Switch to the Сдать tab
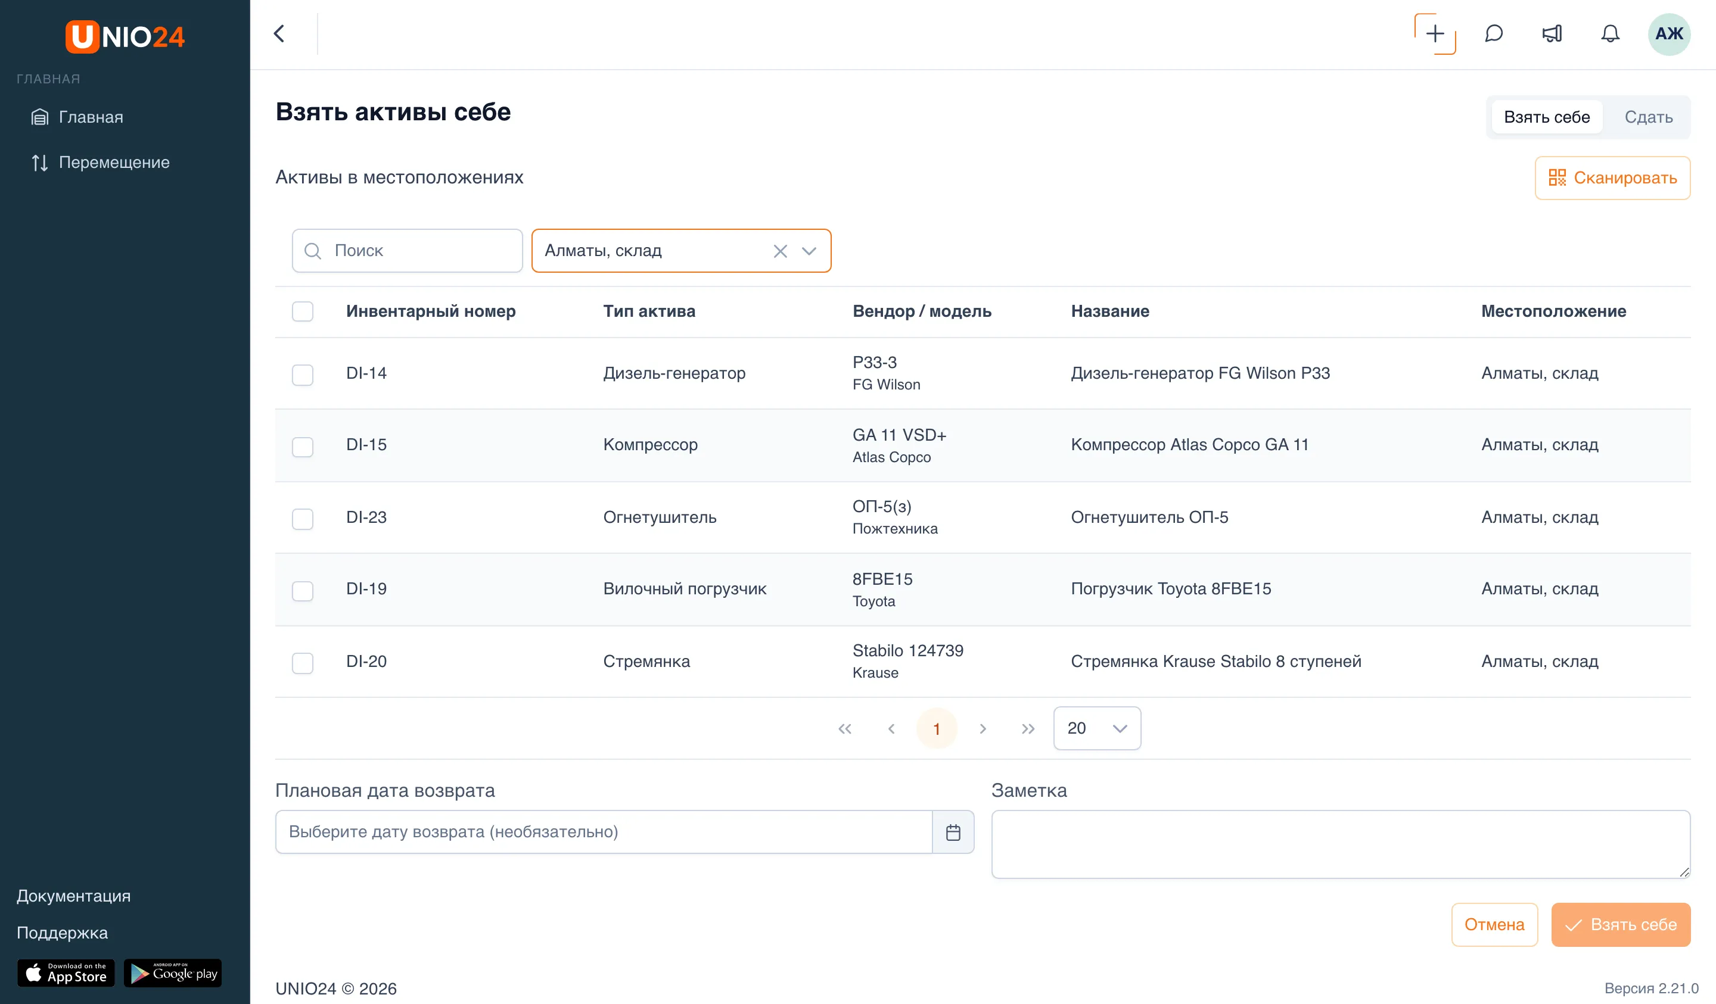This screenshot has width=1716, height=1004. coord(1648,117)
